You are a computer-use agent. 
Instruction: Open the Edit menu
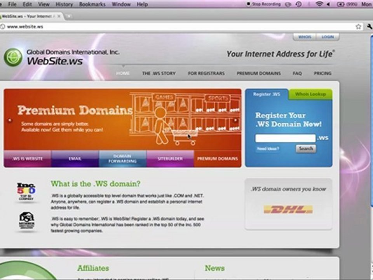point(27,4)
